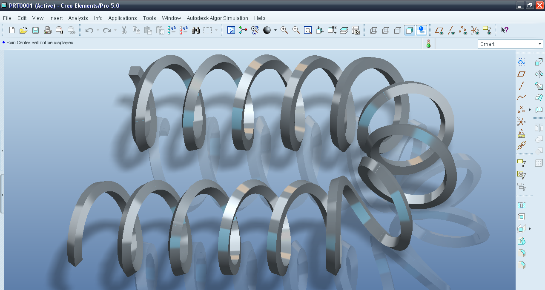Image resolution: width=545 pixels, height=290 pixels.
Task: Switch to wireframe display mode
Action: coord(374,31)
